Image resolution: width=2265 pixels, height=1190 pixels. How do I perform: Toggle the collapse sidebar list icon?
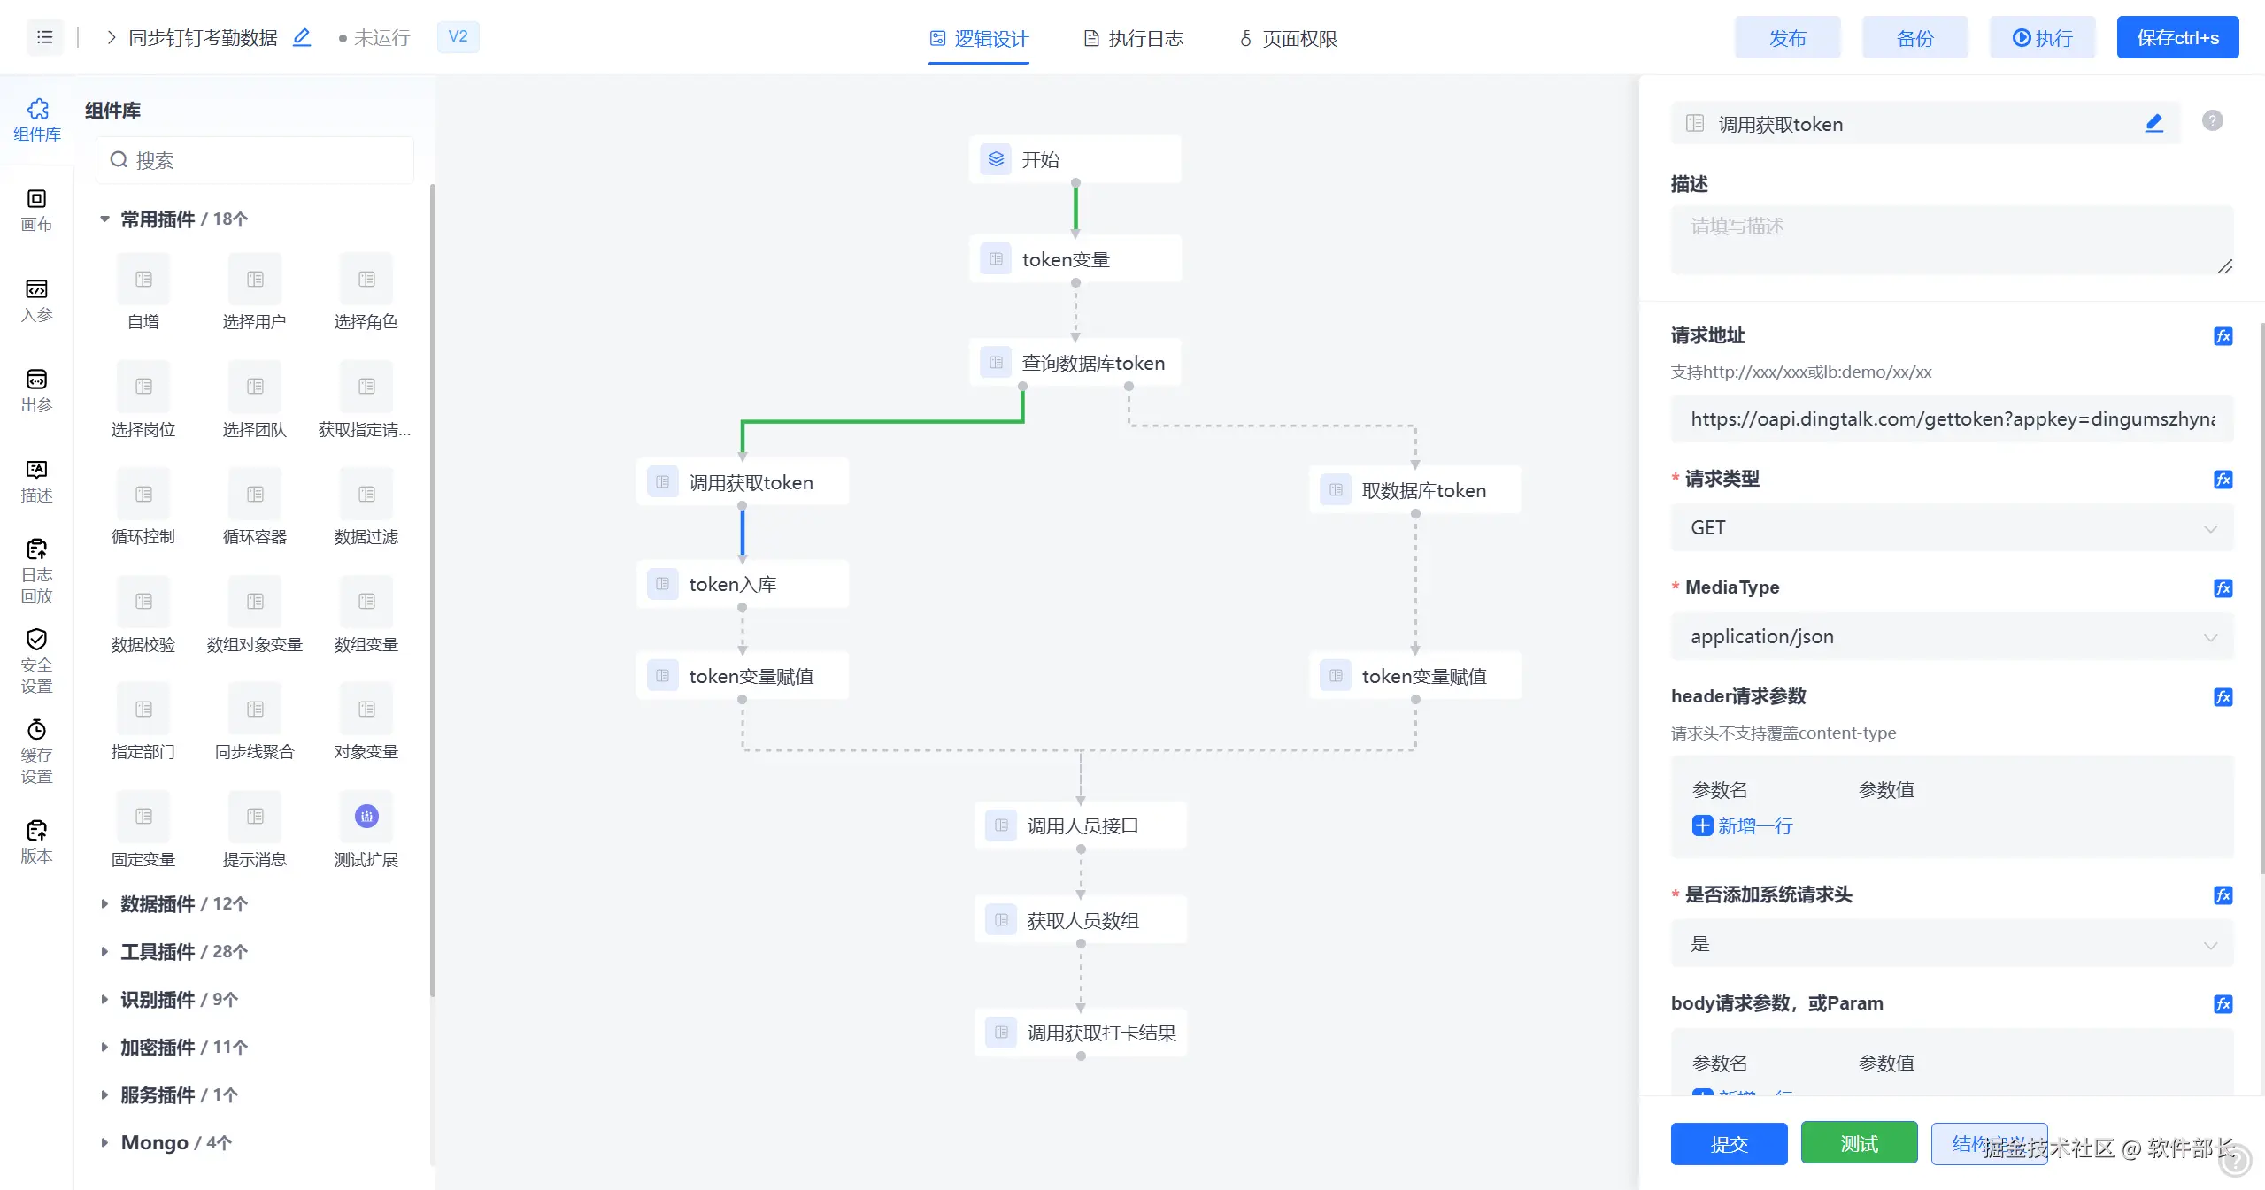click(45, 37)
